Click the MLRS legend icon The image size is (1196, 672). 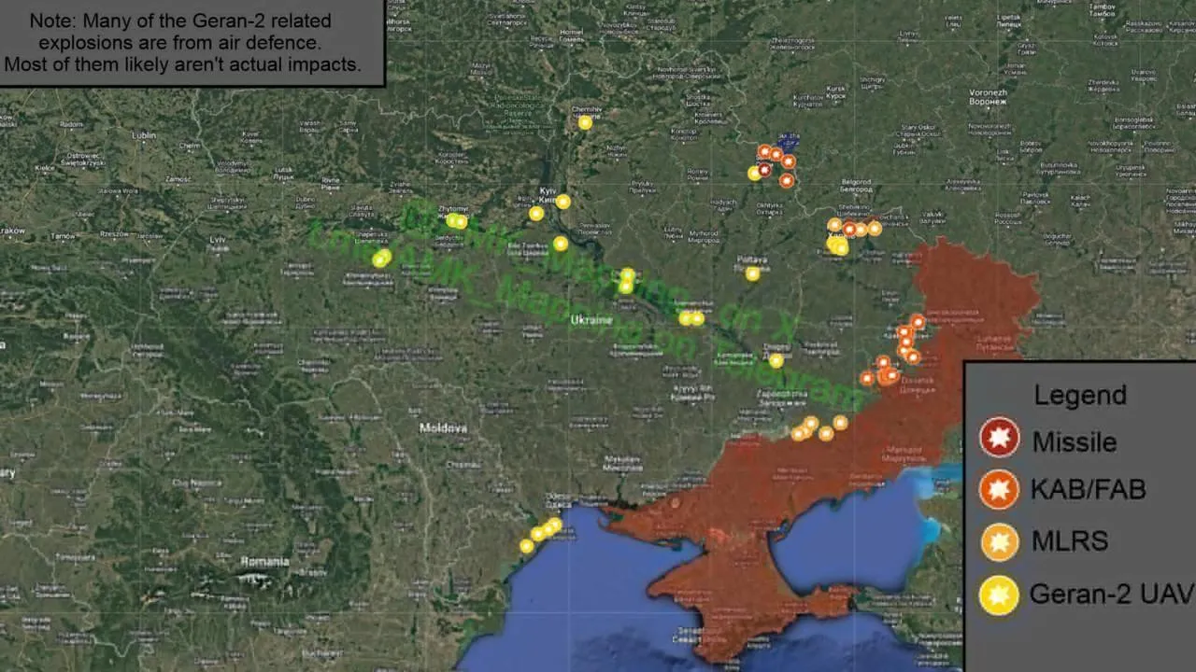pos(999,541)
